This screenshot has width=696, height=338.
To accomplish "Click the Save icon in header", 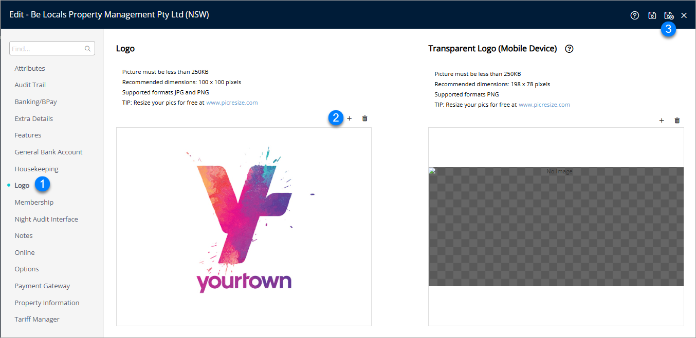I will pyautogui.click(x=652, y=15).
